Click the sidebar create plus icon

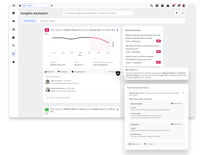point(14,13)
